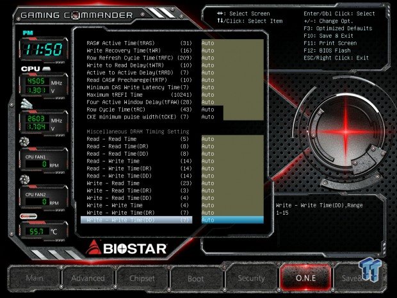Select the Write - Read Time(DD) row
Screen dimensions: 397x298
pos(139,197)
